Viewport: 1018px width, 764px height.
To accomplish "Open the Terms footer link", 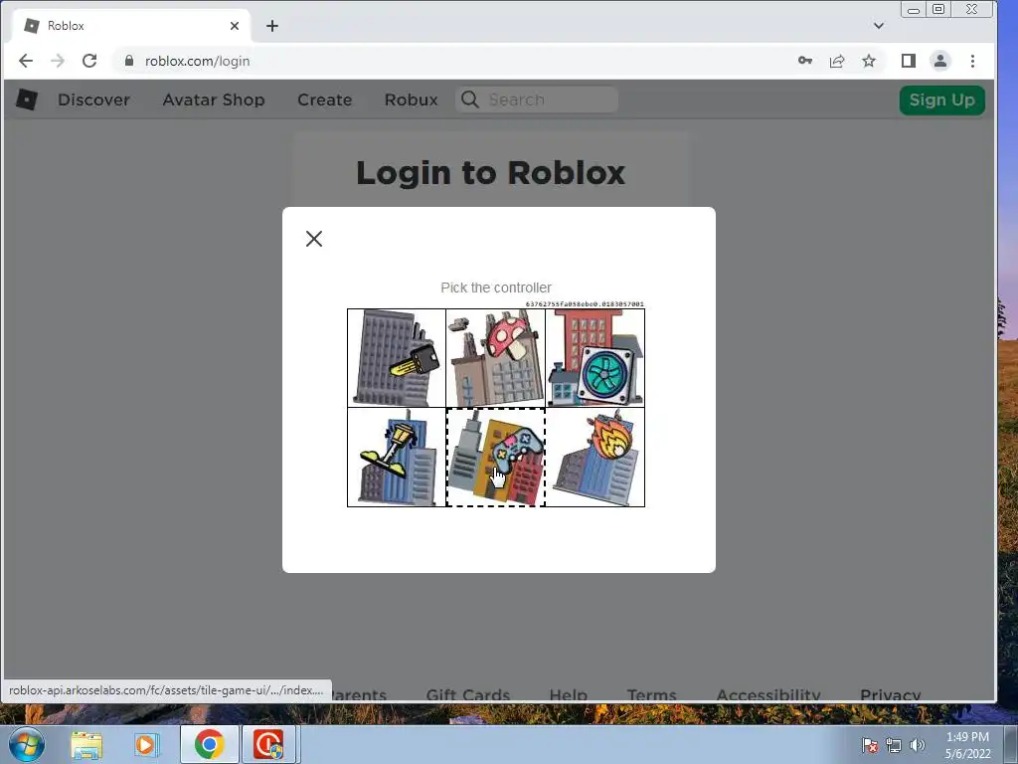I will click(652, 694).
